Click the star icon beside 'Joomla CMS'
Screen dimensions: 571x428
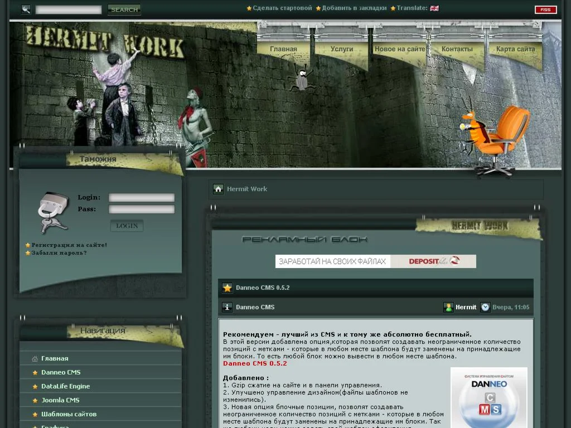35,400
